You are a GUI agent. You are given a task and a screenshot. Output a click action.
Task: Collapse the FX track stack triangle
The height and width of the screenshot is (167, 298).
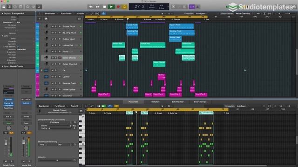coord(42,70)
